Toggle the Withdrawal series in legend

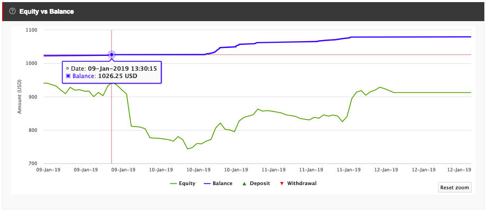[x=298, y=183]
